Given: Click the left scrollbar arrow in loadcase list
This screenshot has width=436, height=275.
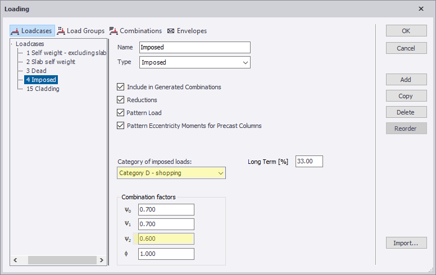Looking at the screenshot, I should click(15, 260).
